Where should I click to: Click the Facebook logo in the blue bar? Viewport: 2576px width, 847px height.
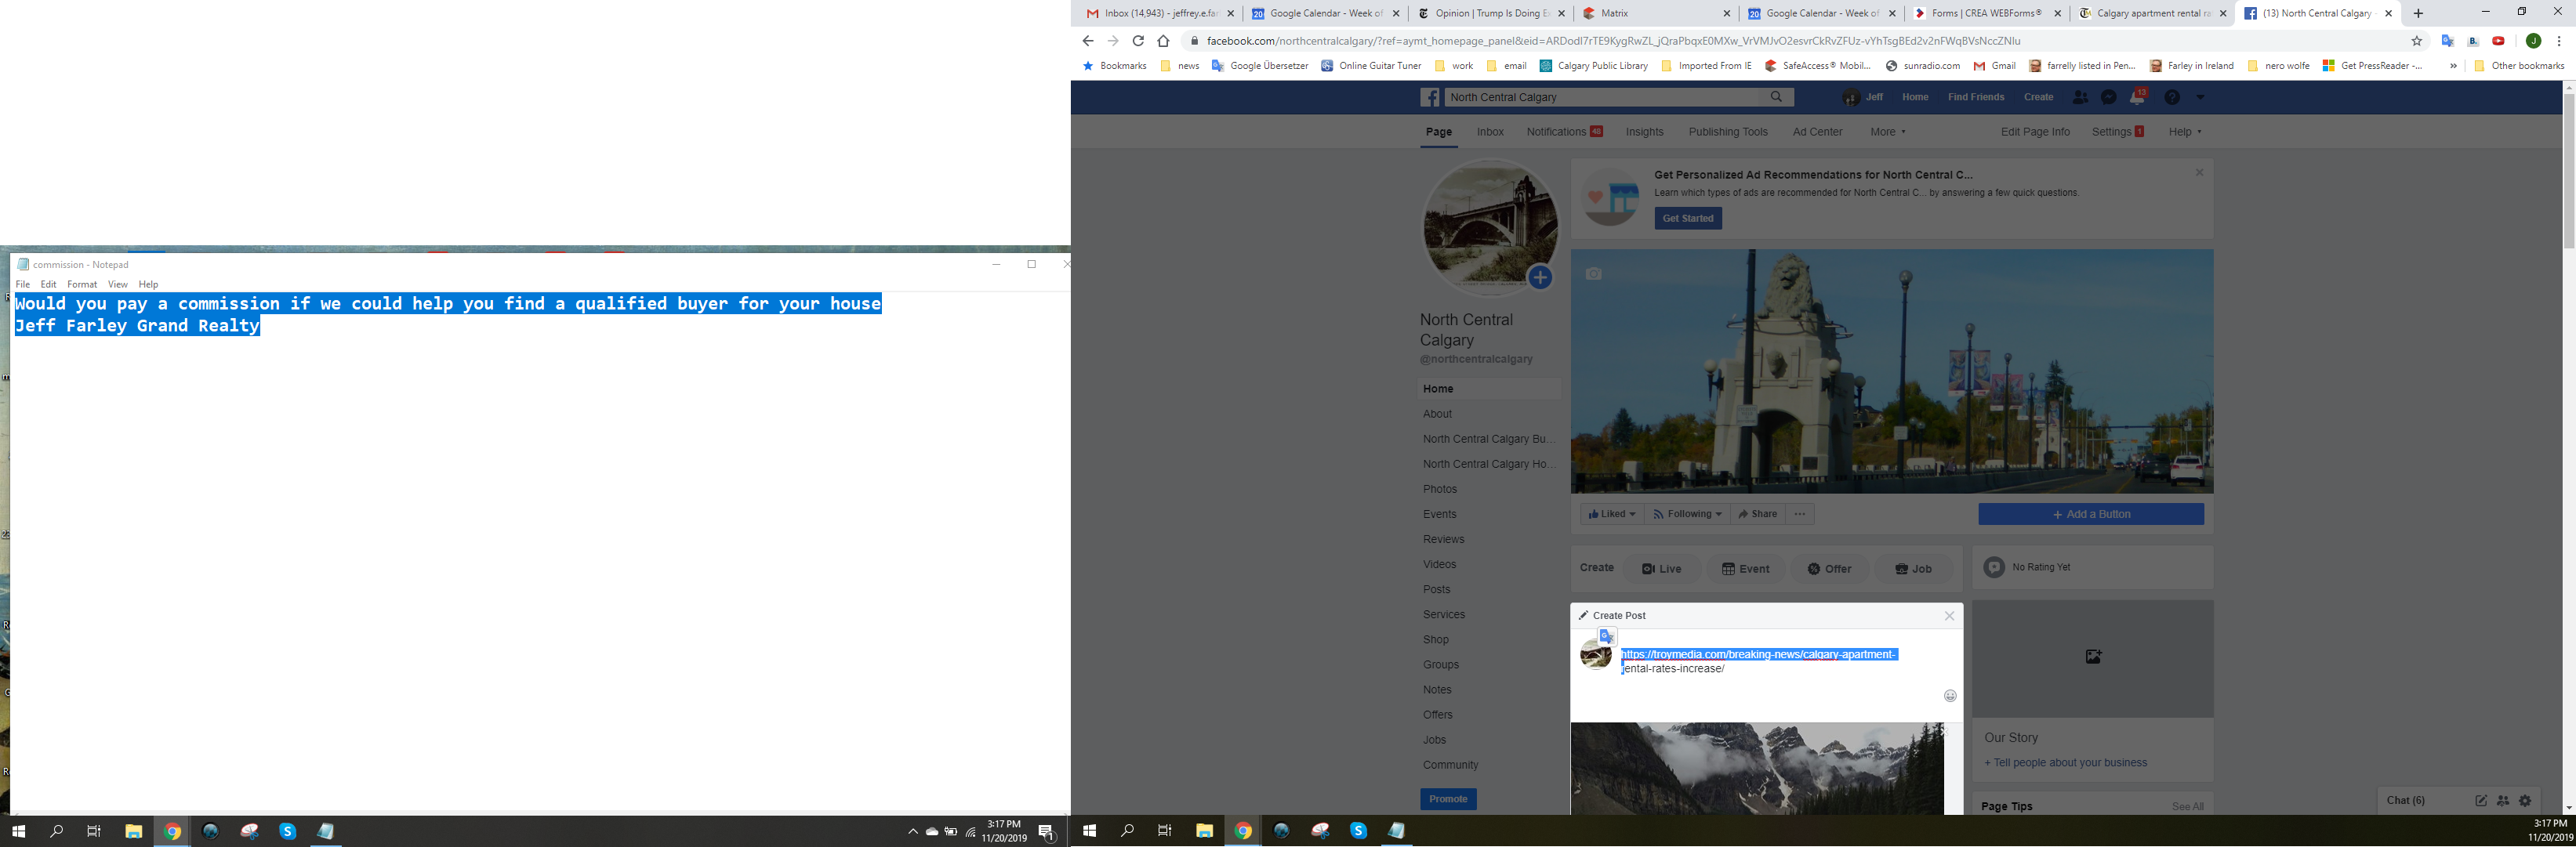click(x=1430, y=97)
